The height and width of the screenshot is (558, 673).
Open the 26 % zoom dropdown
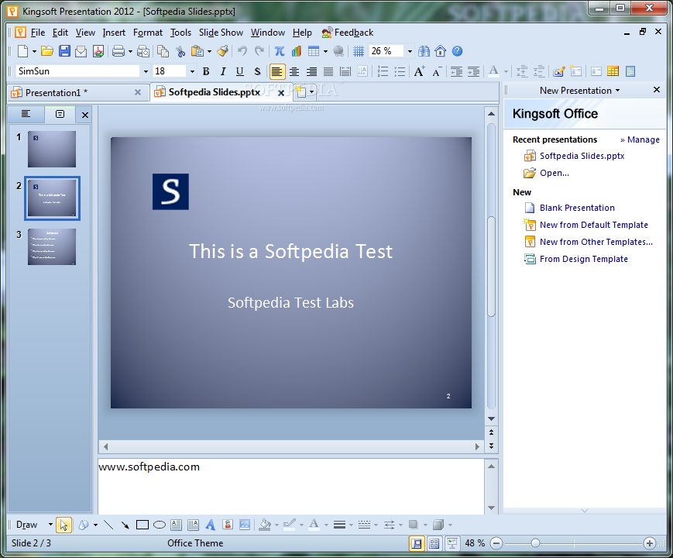[x=410, y=52]
